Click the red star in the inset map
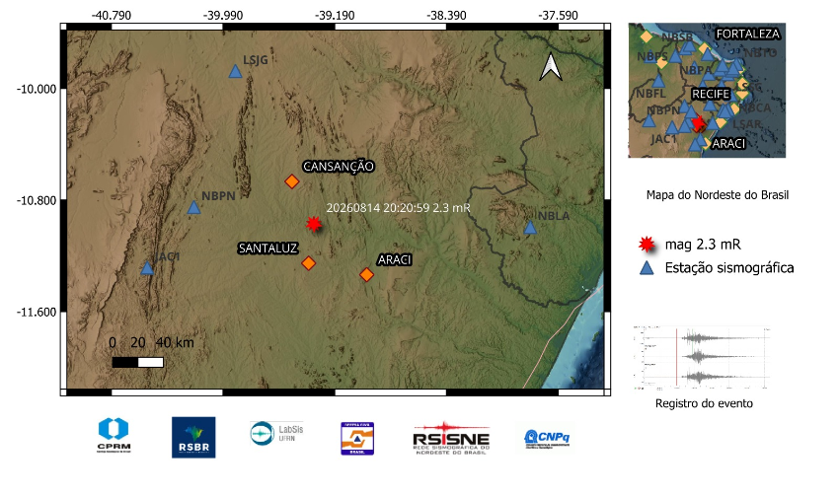This screenshot has width=839, height=498. coord(698,123)
